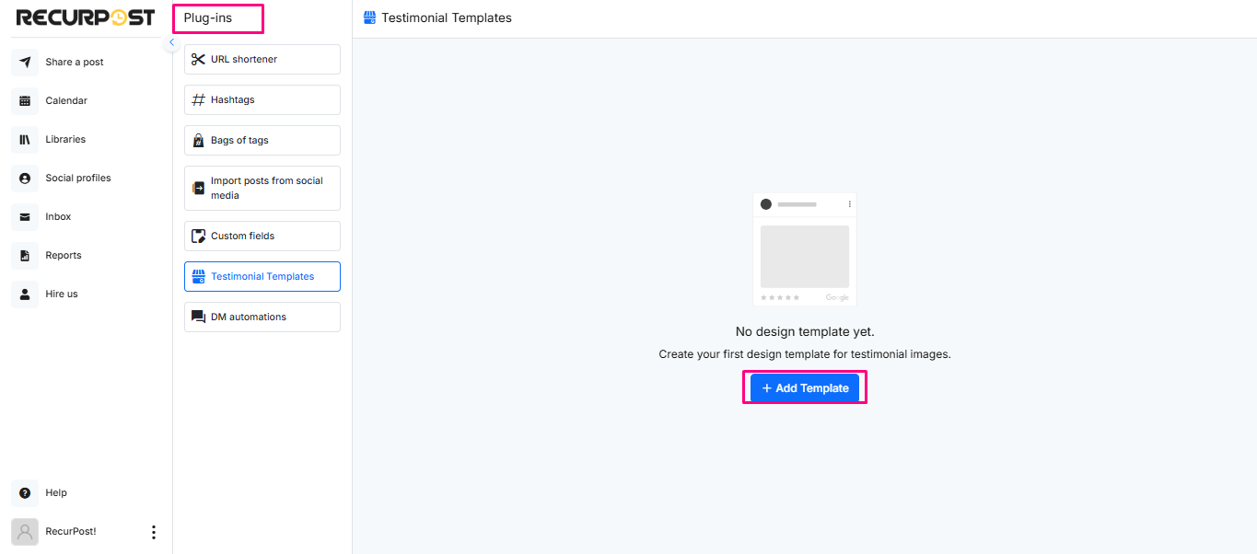
Task: Click the URL shortener scissors icon
Action: click(198, 59)
